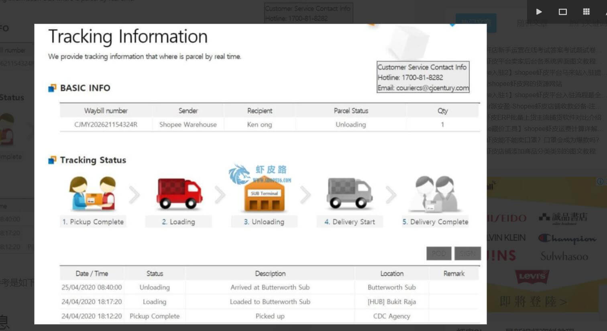Select the '4. Delivery Start' step label
Image resolution: width=607 pixels, height=331 pixels.
(350, 222)
